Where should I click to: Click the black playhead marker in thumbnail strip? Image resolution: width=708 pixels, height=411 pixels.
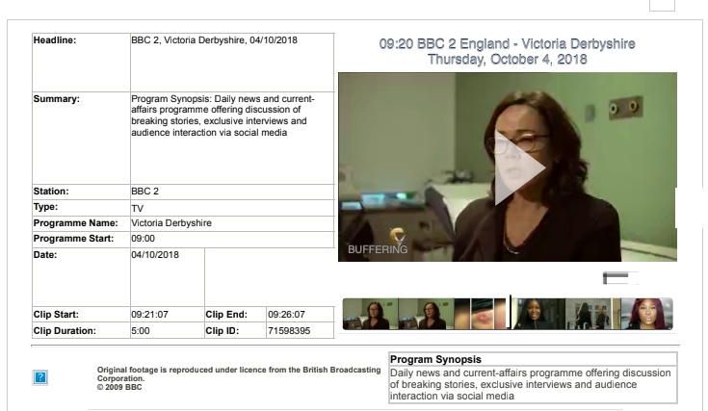[x=510, y=313]
